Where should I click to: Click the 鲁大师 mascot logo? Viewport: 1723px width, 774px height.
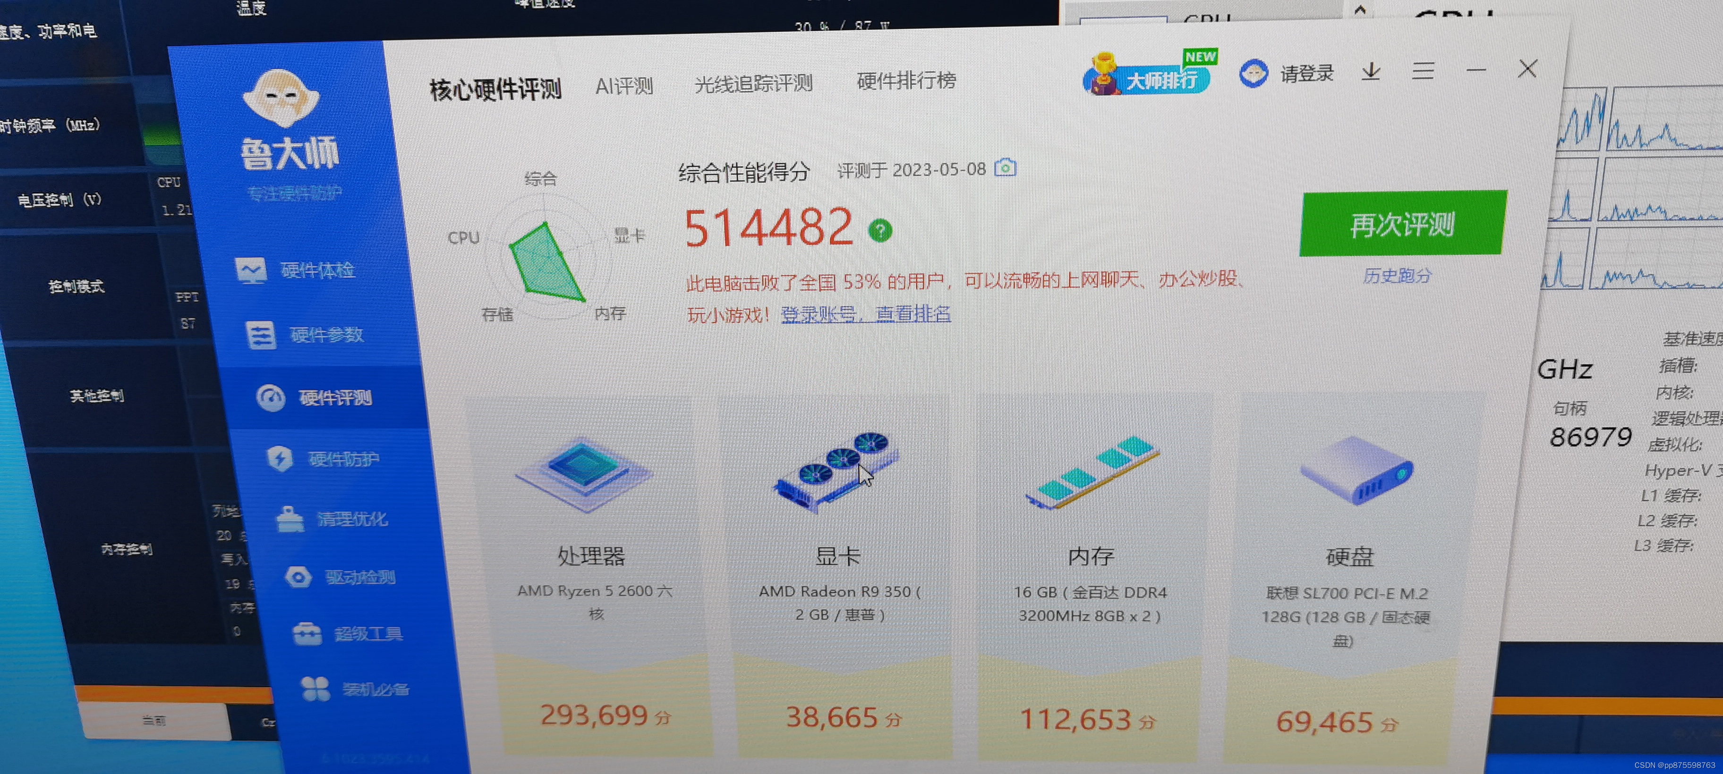click(281, 98)
